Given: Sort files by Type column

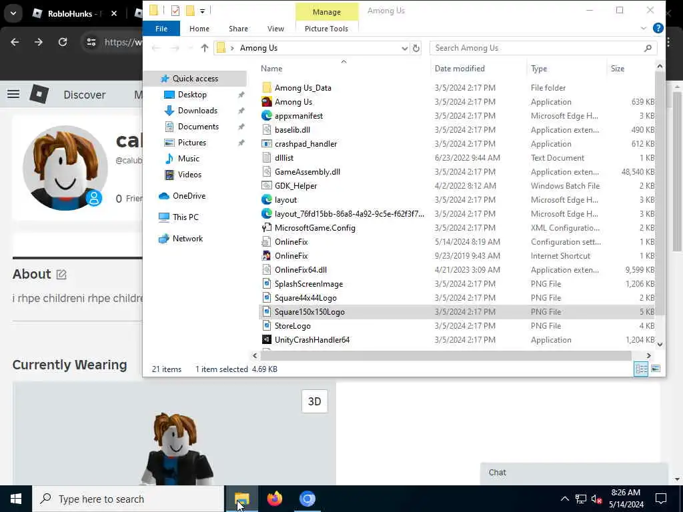Looking at the screenshot, I should [539, 69].
